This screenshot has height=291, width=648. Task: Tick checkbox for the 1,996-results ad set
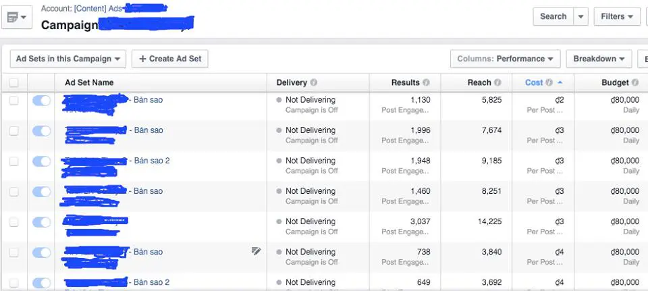[x=14, y=131]
